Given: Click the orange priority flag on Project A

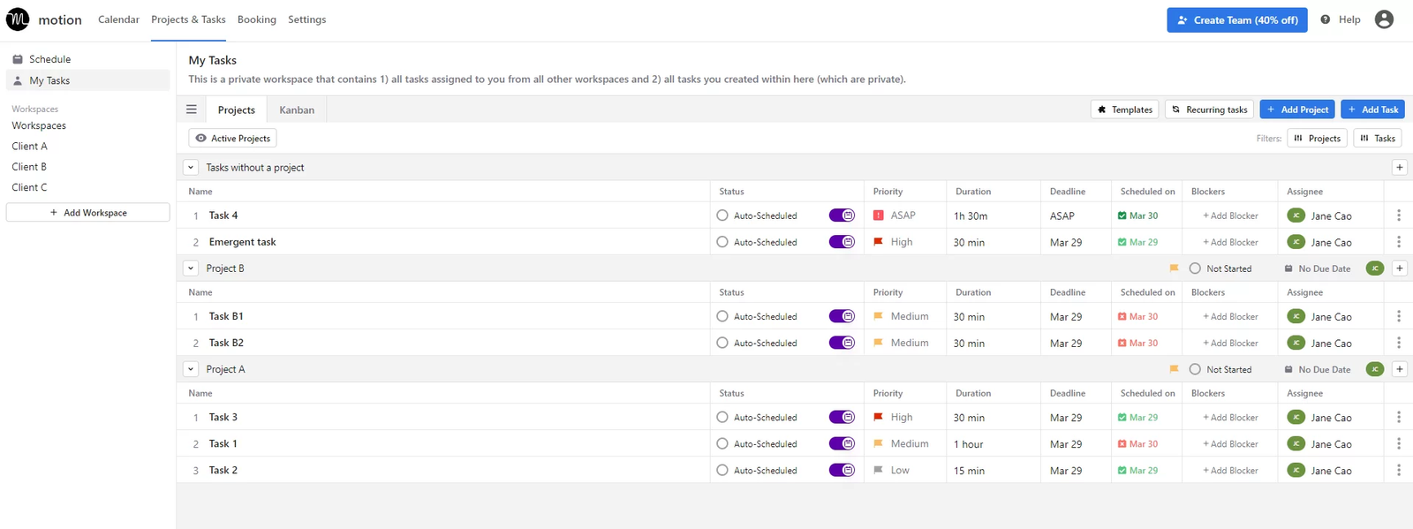Looking at the screenshot, I should pos(1174,369).
